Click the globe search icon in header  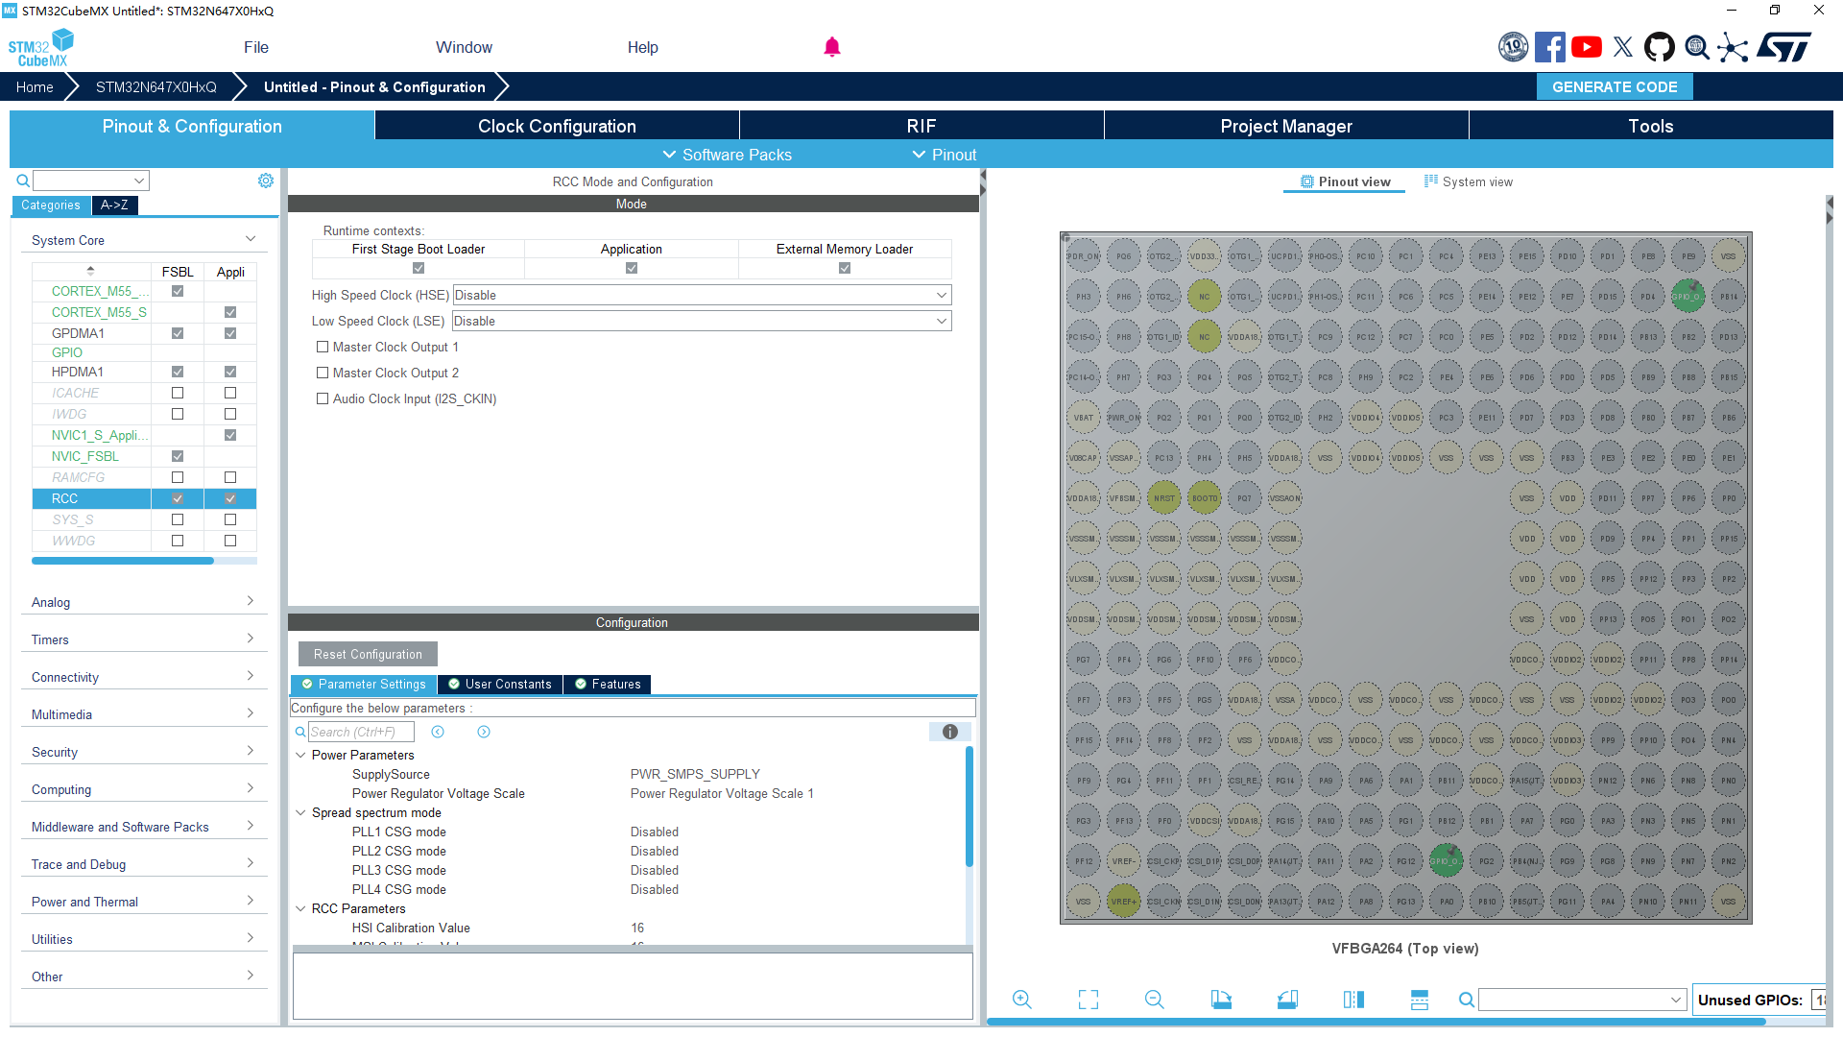[1697, 47]
